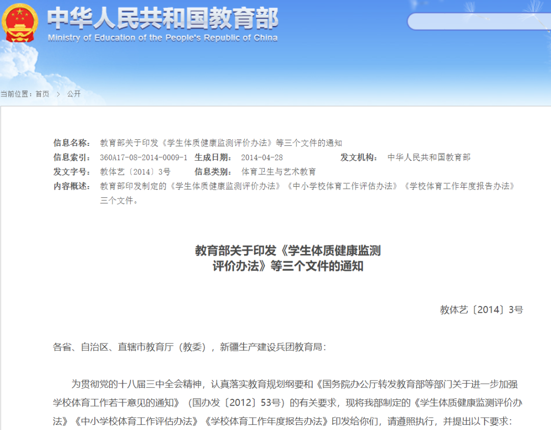This screenshot has height=430, width=551.
Task: Click the bold article headline 教育部关于印发《学生体质健康监测
Action: (x=288, y=250)
